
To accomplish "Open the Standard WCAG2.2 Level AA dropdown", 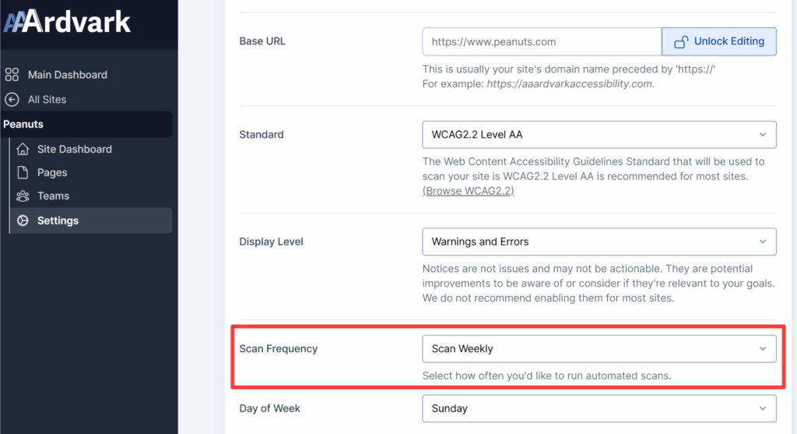I will [599, 135].
